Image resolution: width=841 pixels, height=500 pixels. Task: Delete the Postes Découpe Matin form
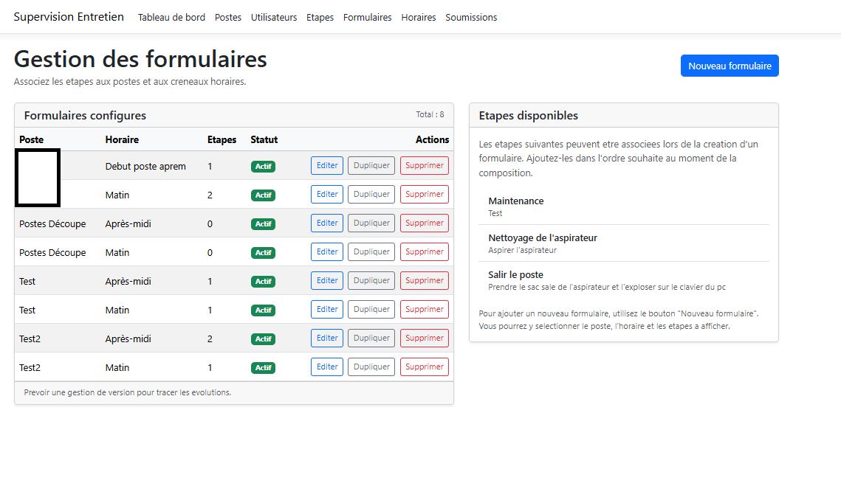point(424,252)
